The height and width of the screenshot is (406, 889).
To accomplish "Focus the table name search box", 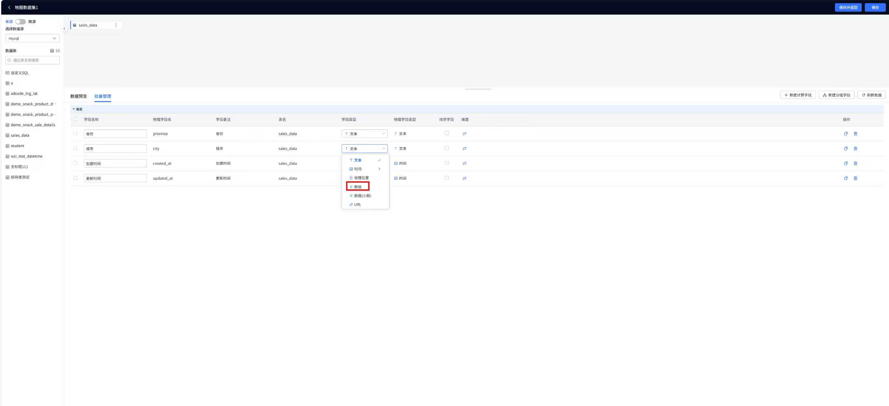I will (32, 60).
